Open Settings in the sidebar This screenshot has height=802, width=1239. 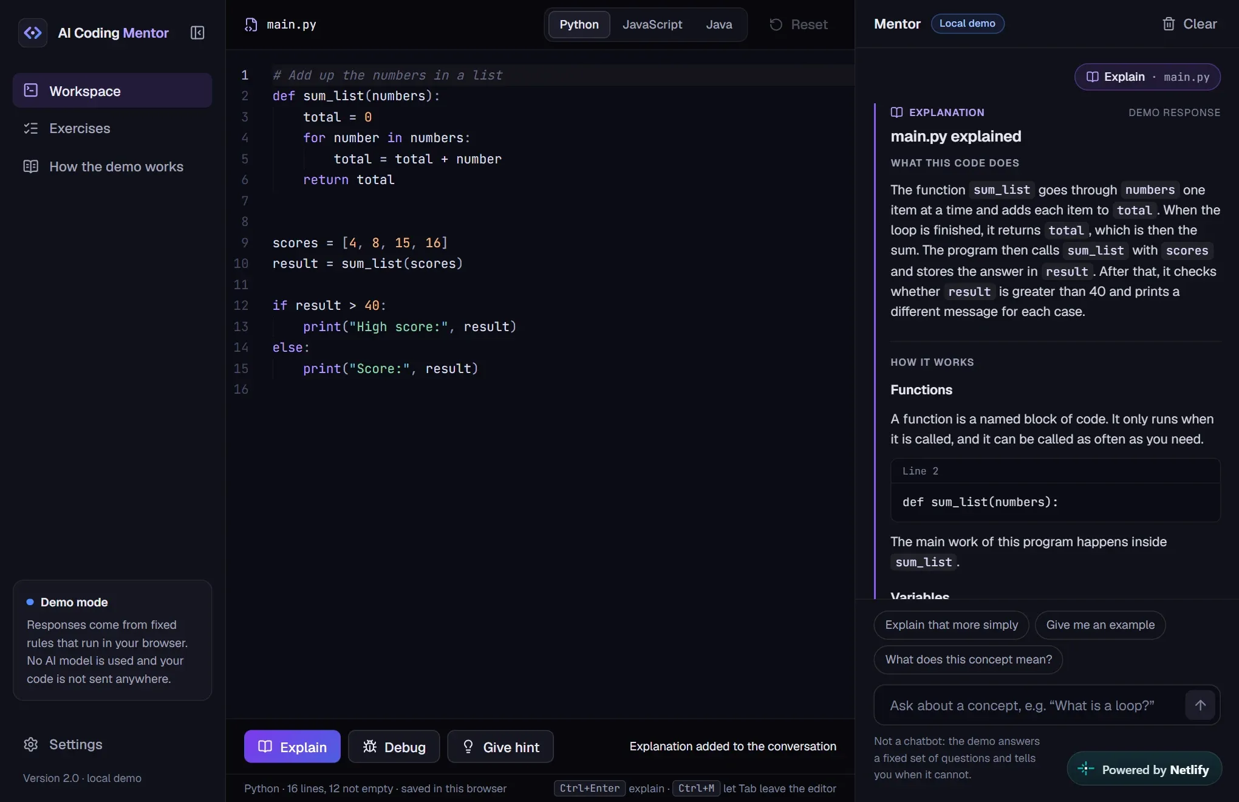[112, 744]
